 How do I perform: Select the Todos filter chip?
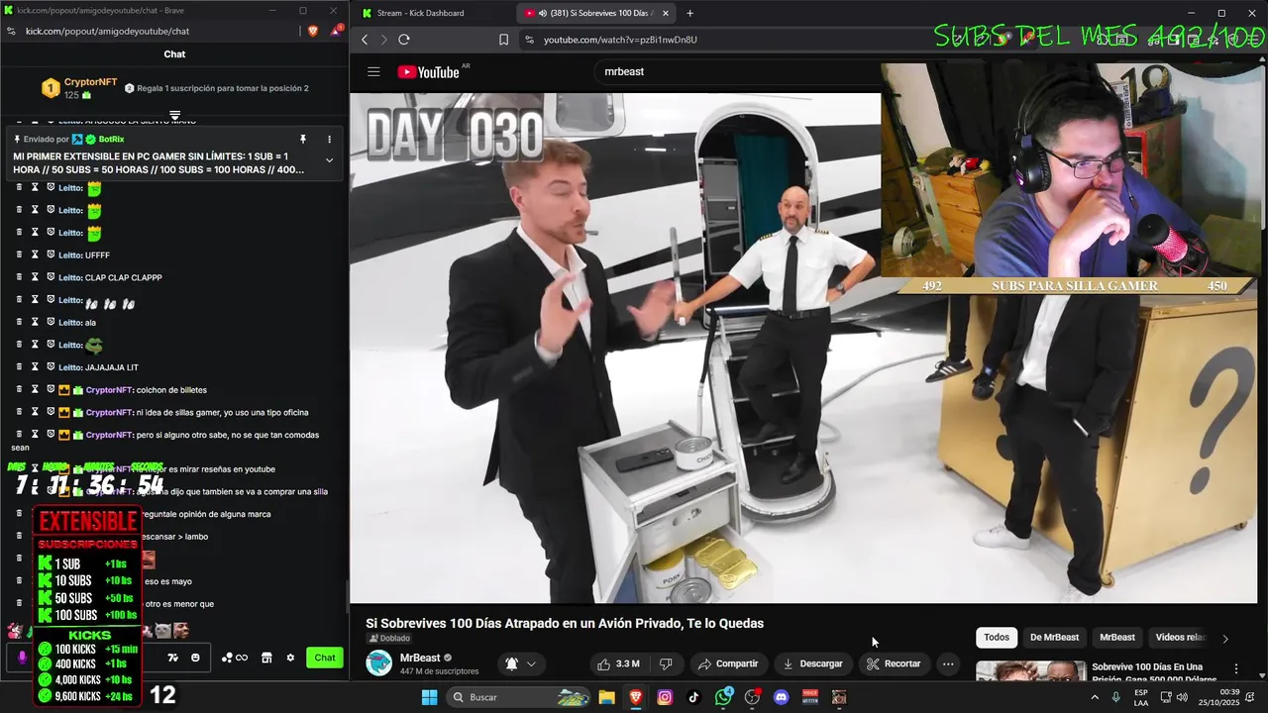(x=997, y=638)
